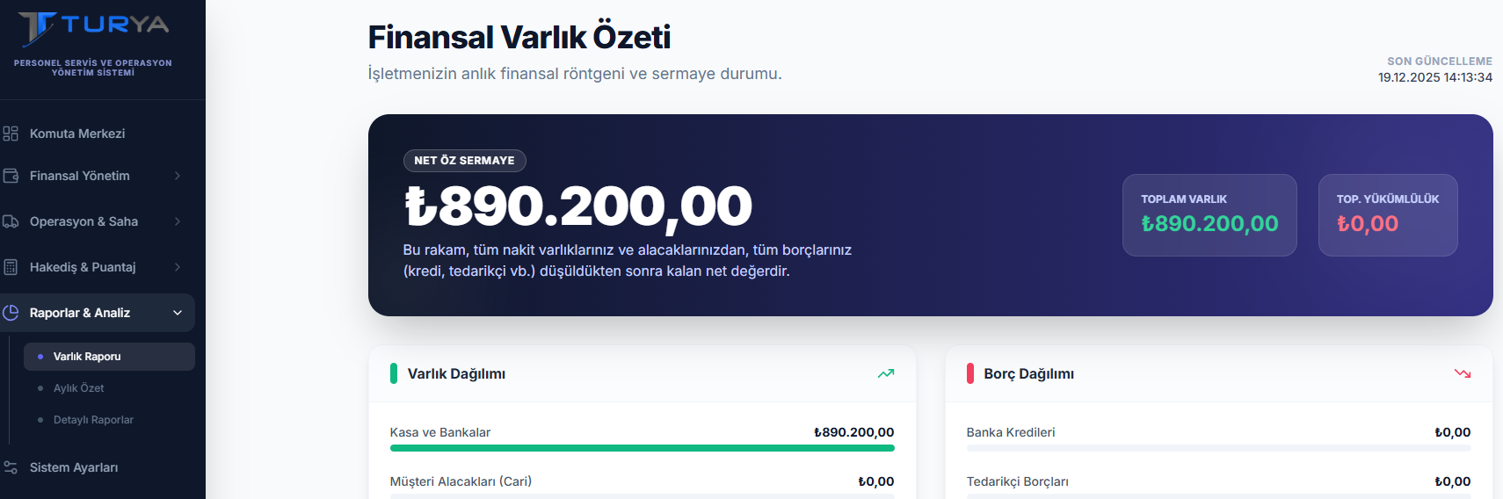Viewport: 1503px width, 499px height.
Task: Click the Turya logo icon
Action: (x=38, y=27)
